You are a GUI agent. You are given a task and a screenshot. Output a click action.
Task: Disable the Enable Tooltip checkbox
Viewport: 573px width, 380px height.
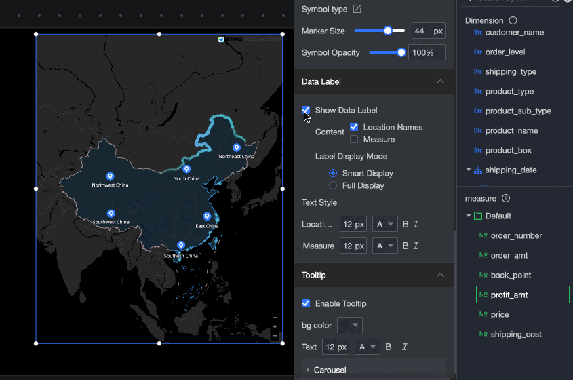coord(306,303)
